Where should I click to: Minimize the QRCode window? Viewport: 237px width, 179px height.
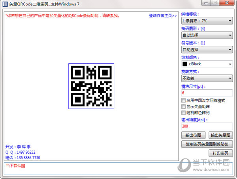click(206, 3)
